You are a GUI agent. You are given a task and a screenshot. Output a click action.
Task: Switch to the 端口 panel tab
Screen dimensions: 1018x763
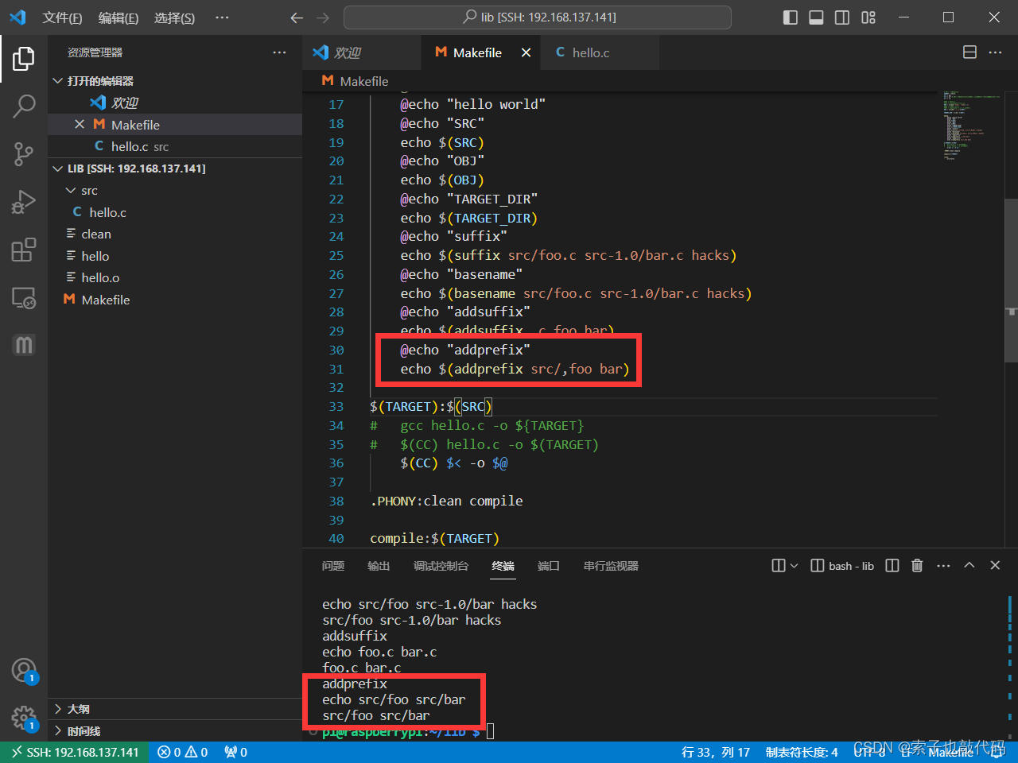(549, 566)
